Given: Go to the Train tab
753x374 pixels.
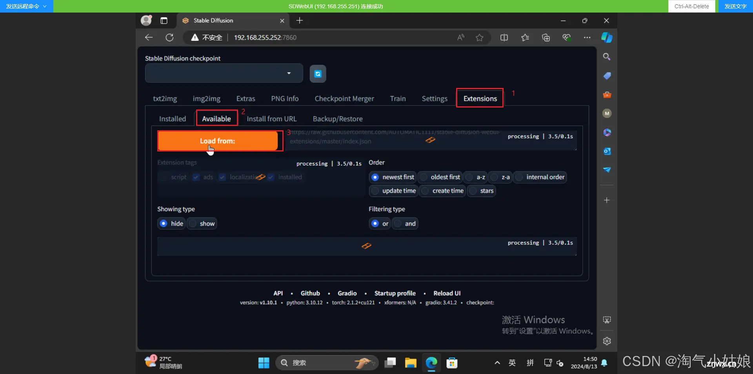Looking at the screenshot, I should pyautogui.click(x=398, y=99).
